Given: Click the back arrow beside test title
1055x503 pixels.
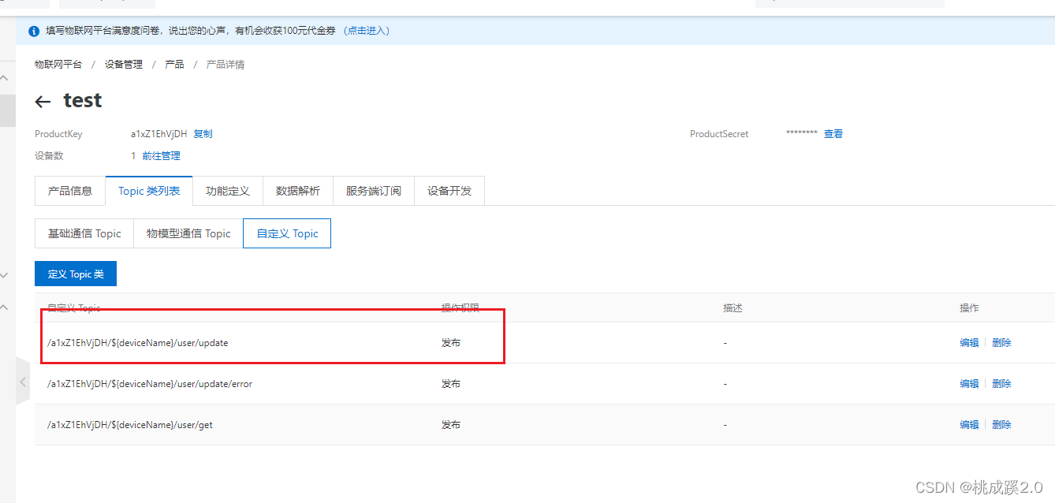Looking at the screenshot, I should [43, 102].
